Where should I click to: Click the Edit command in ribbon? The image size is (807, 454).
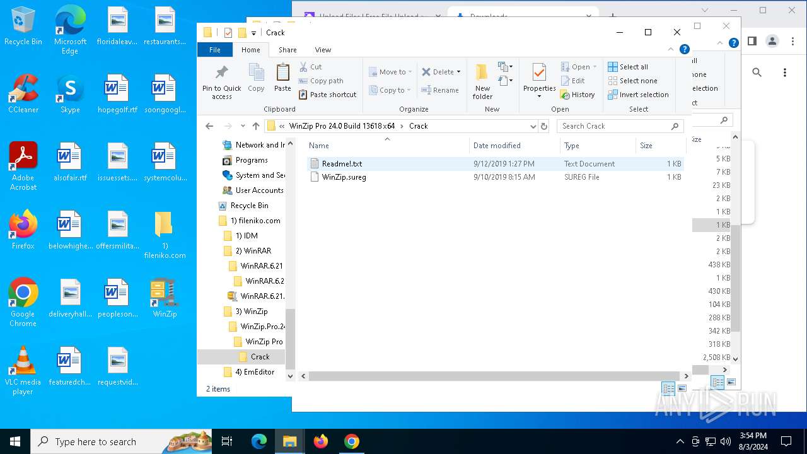tap(572, 81)
